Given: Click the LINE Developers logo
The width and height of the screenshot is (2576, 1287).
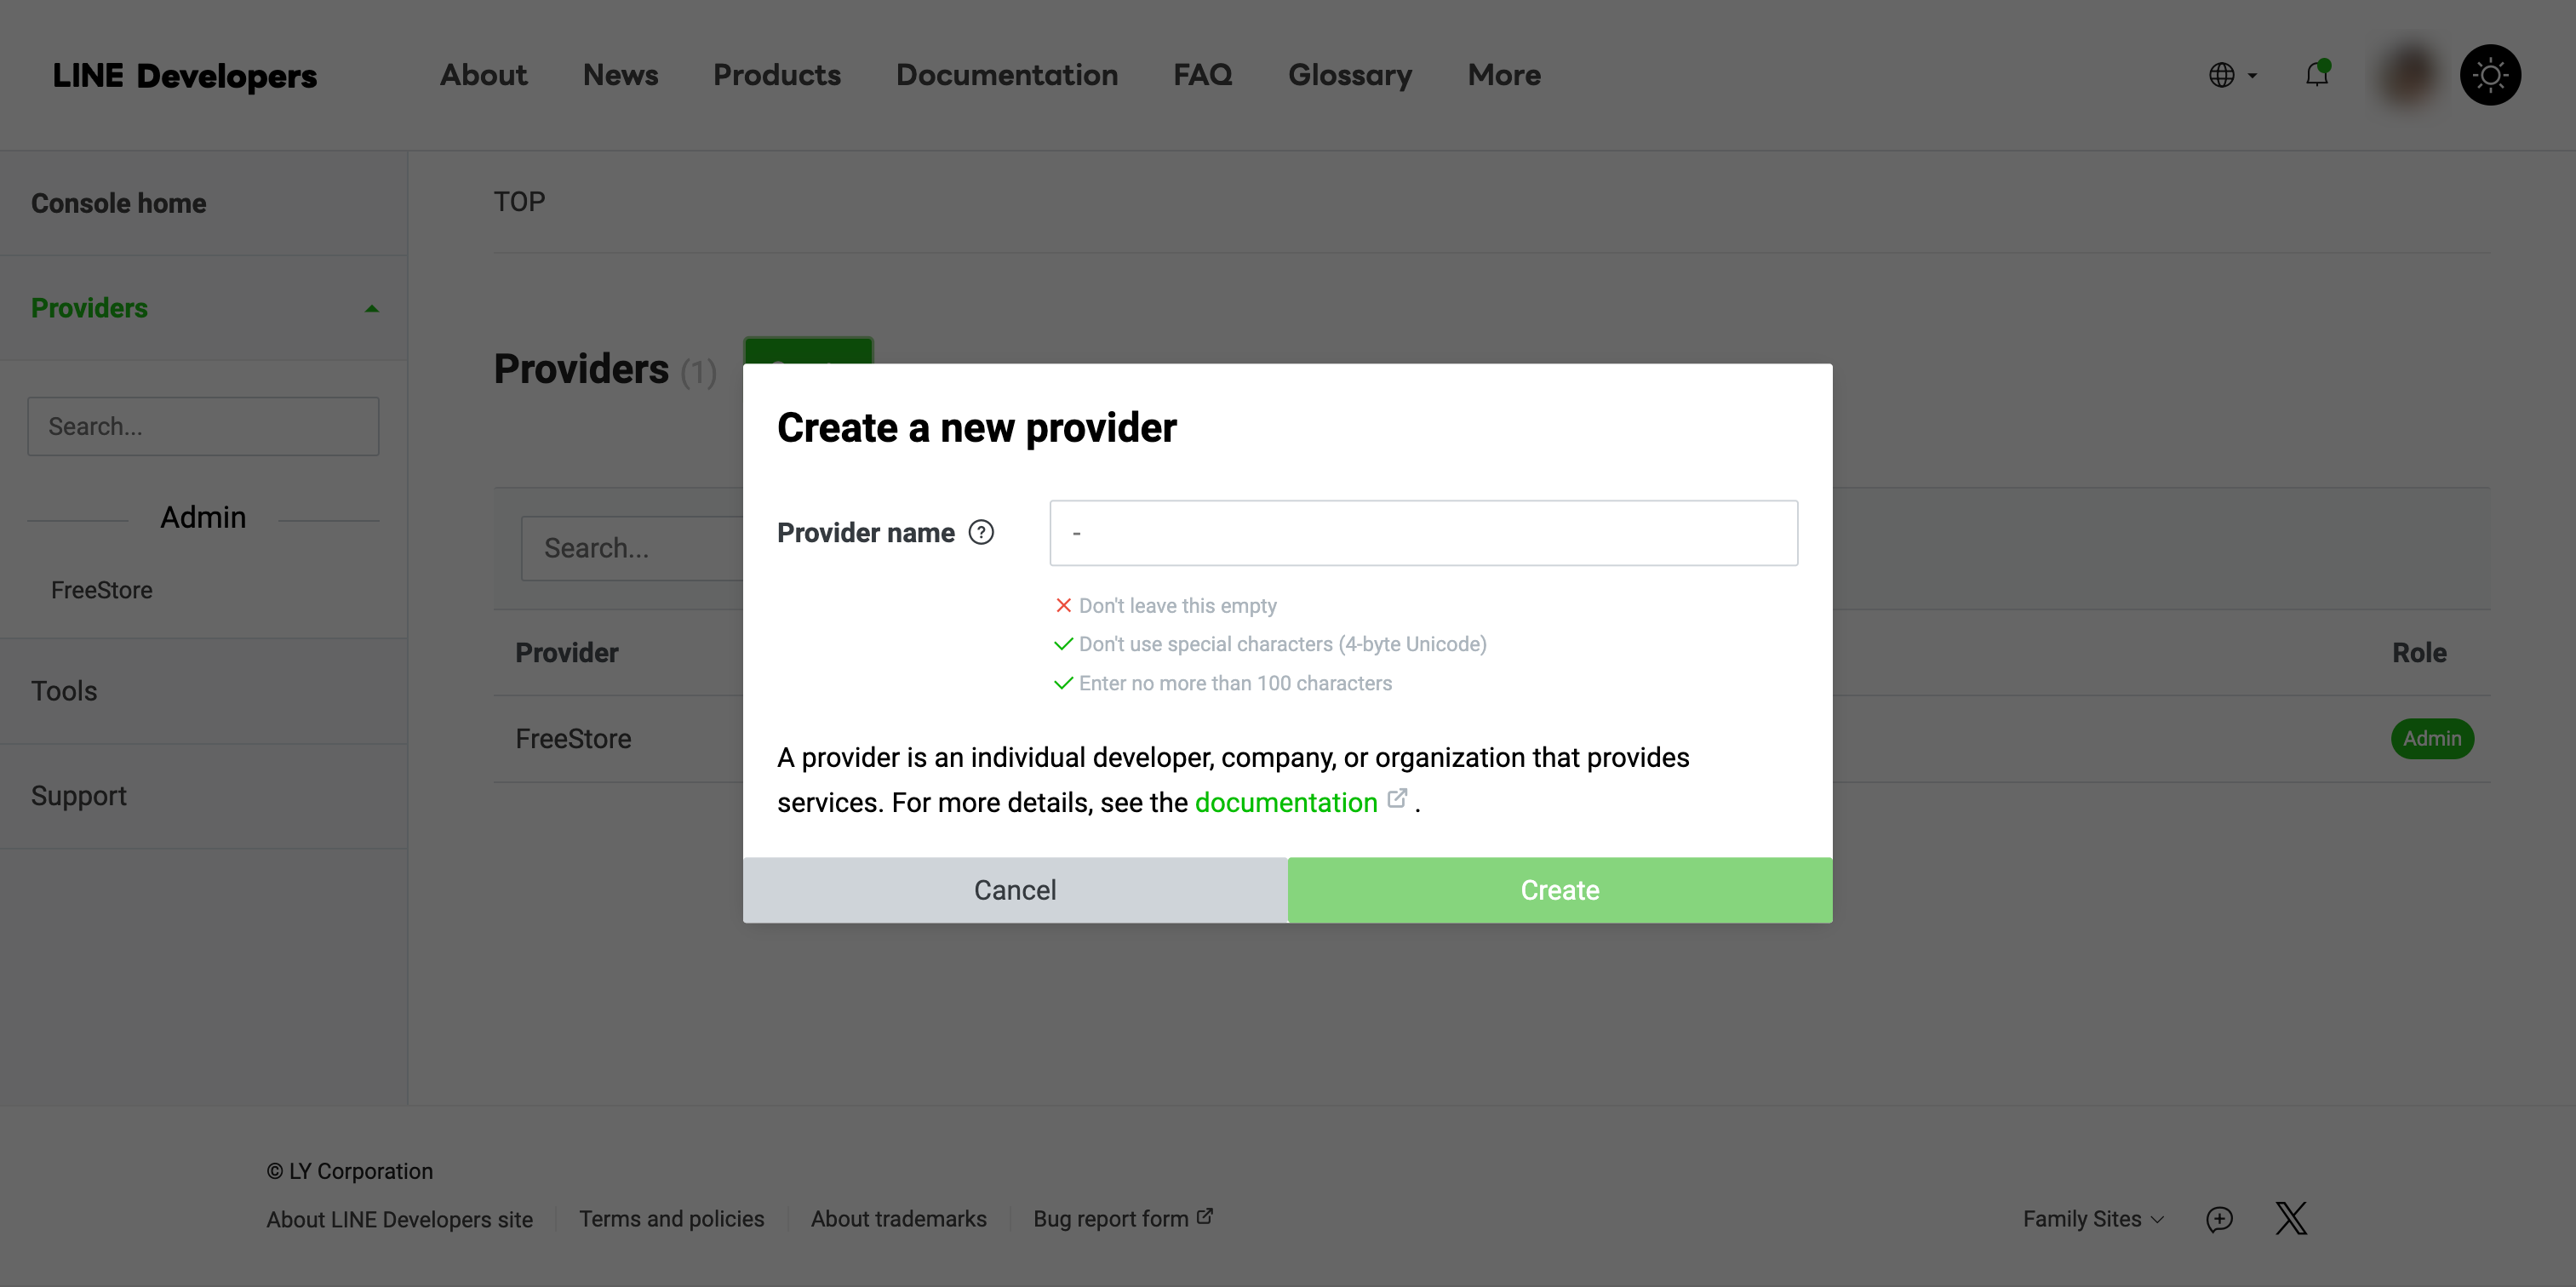Looking at the screenshot, I should pos(185,76).
